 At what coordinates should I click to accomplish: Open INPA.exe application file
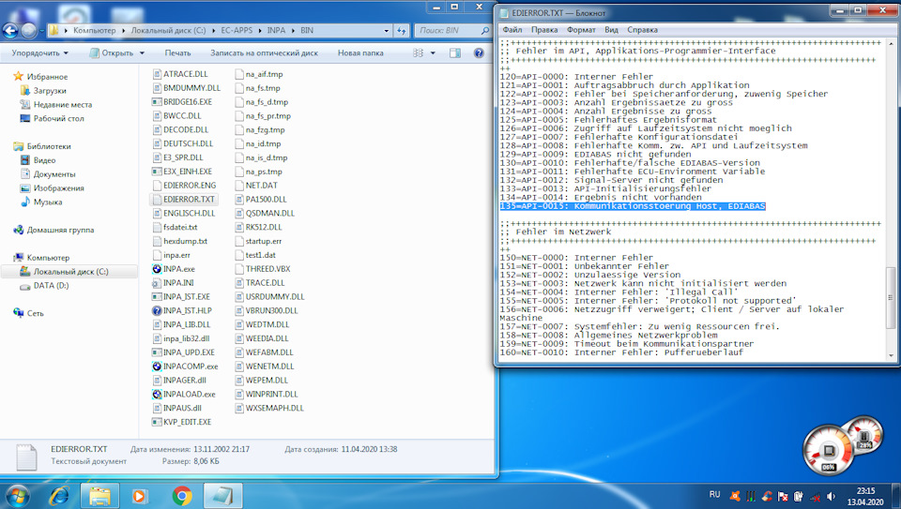click(177, 269)
